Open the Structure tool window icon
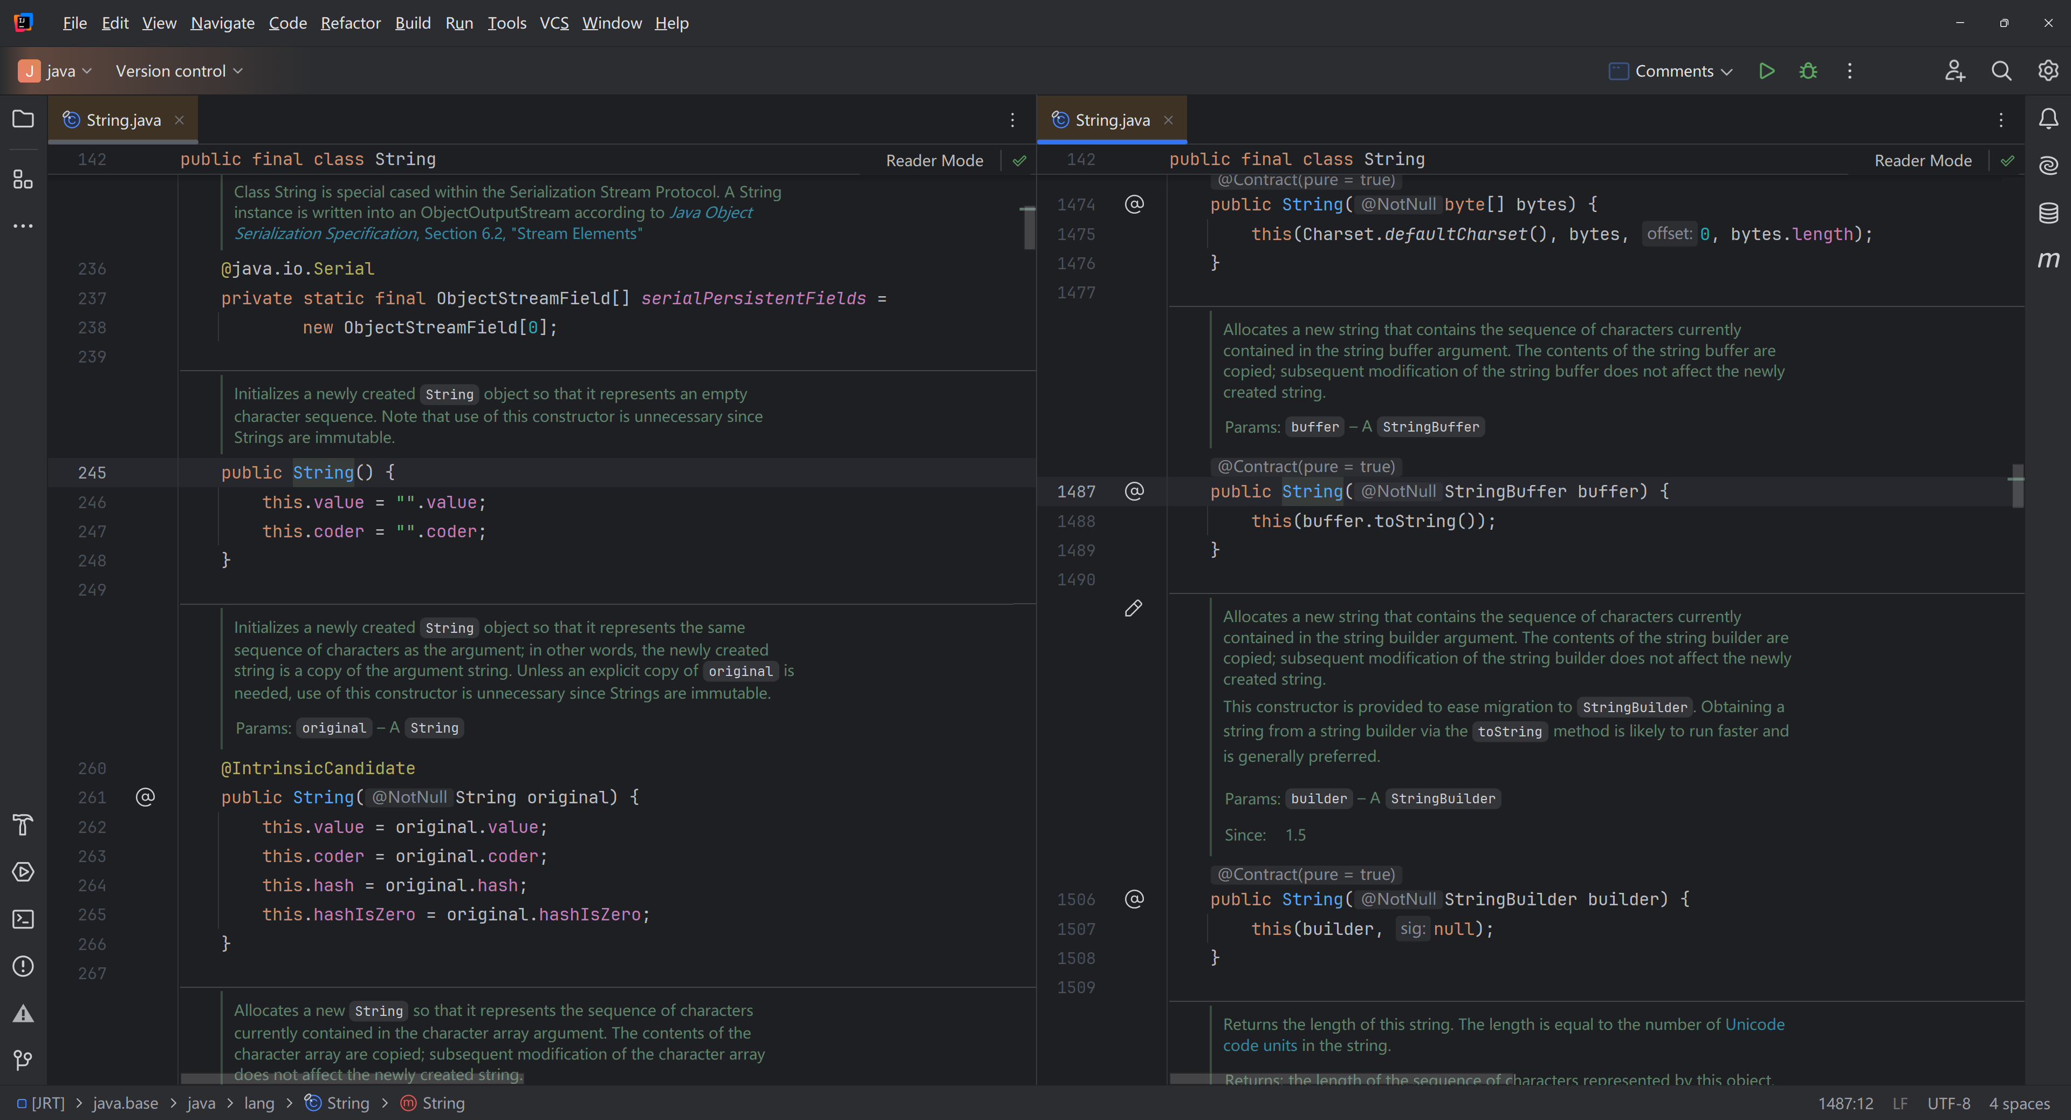 coord(23,179)
